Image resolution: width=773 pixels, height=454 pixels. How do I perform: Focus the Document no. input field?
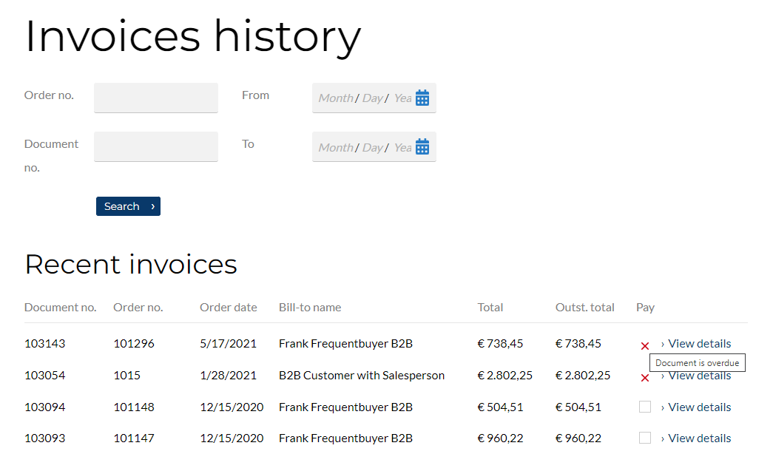click(x=156, y=146)
